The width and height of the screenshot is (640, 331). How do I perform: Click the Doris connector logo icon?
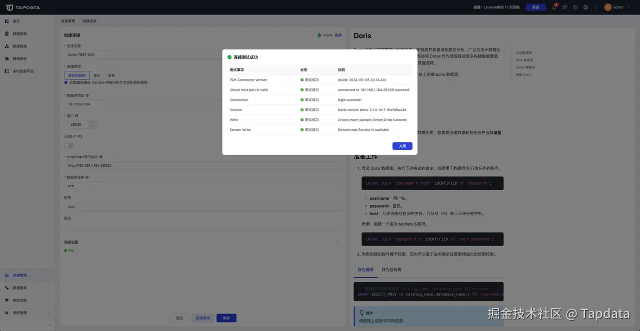click(x=319, y=35)
